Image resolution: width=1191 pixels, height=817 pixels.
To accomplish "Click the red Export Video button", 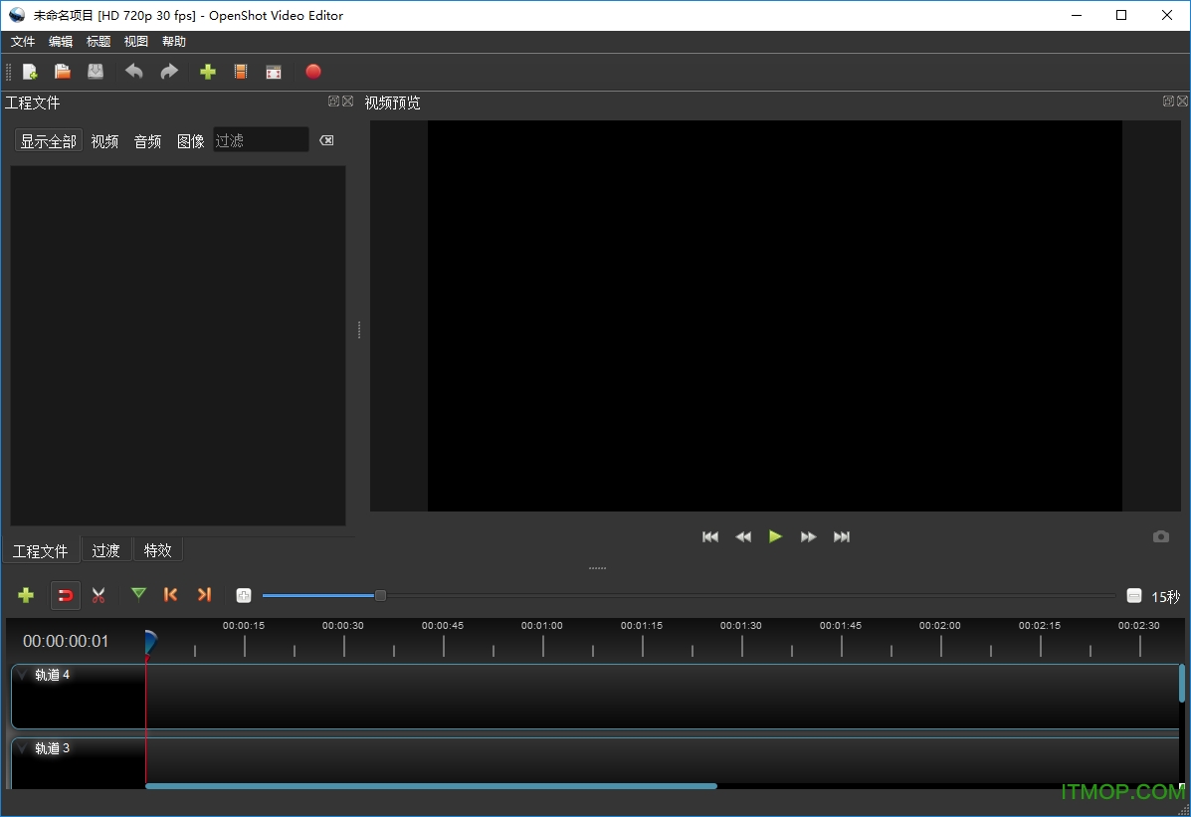I will tap(313, 72).
